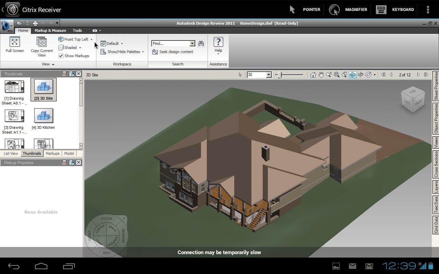Viewport: 439px width, 274px height.
Task: Expand the Find combo box arrow
Action: 192,43
